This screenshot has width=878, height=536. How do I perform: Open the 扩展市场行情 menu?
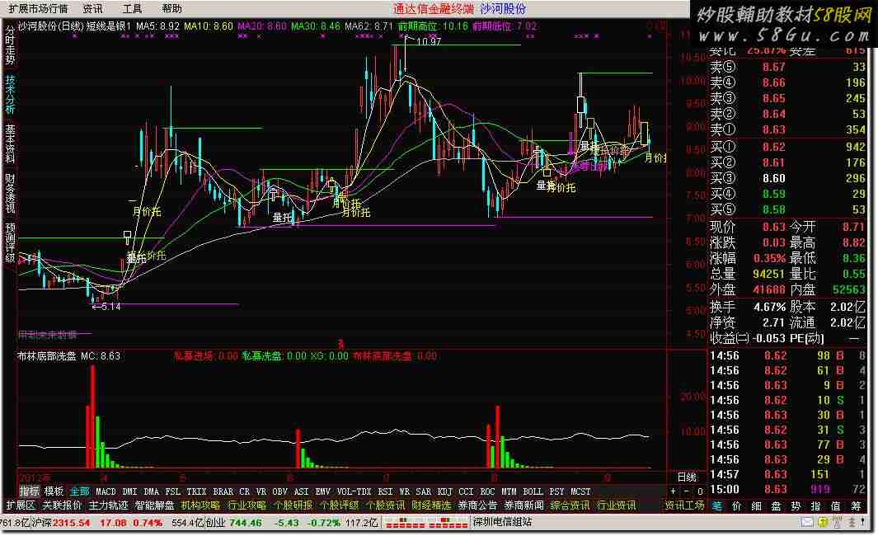click(x=38, y=9)
